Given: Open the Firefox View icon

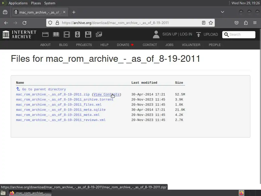Looking at the screenshot, I should coord(5,12).
